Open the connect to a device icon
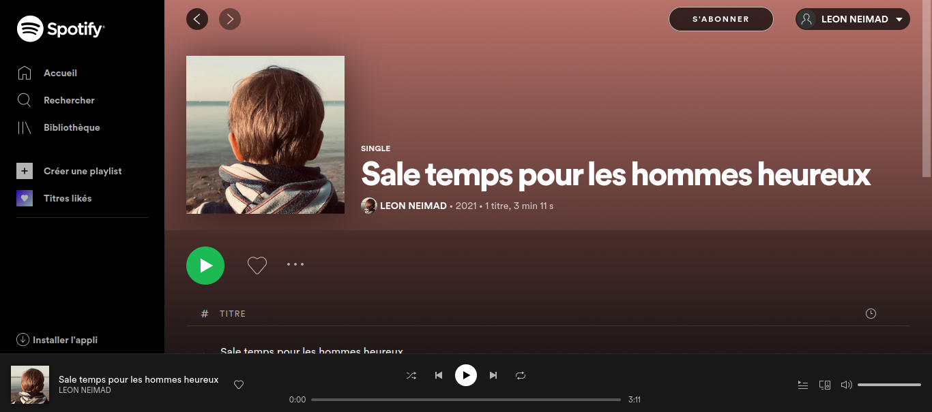932x412 pixels. coord(825,385)
